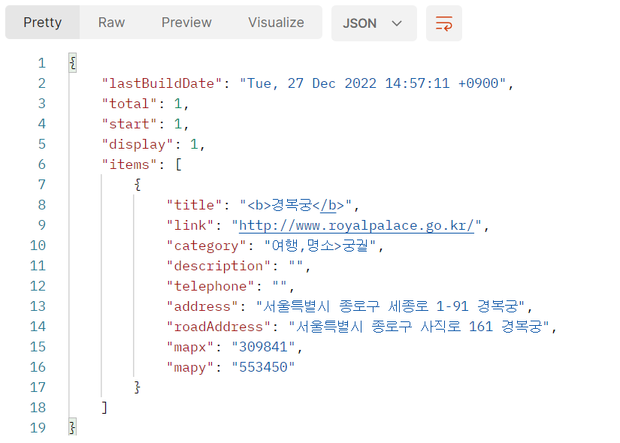Click the opening brace on line 7
The width and height of the screenshot is (620, 443).
click(x=138, y=185)
